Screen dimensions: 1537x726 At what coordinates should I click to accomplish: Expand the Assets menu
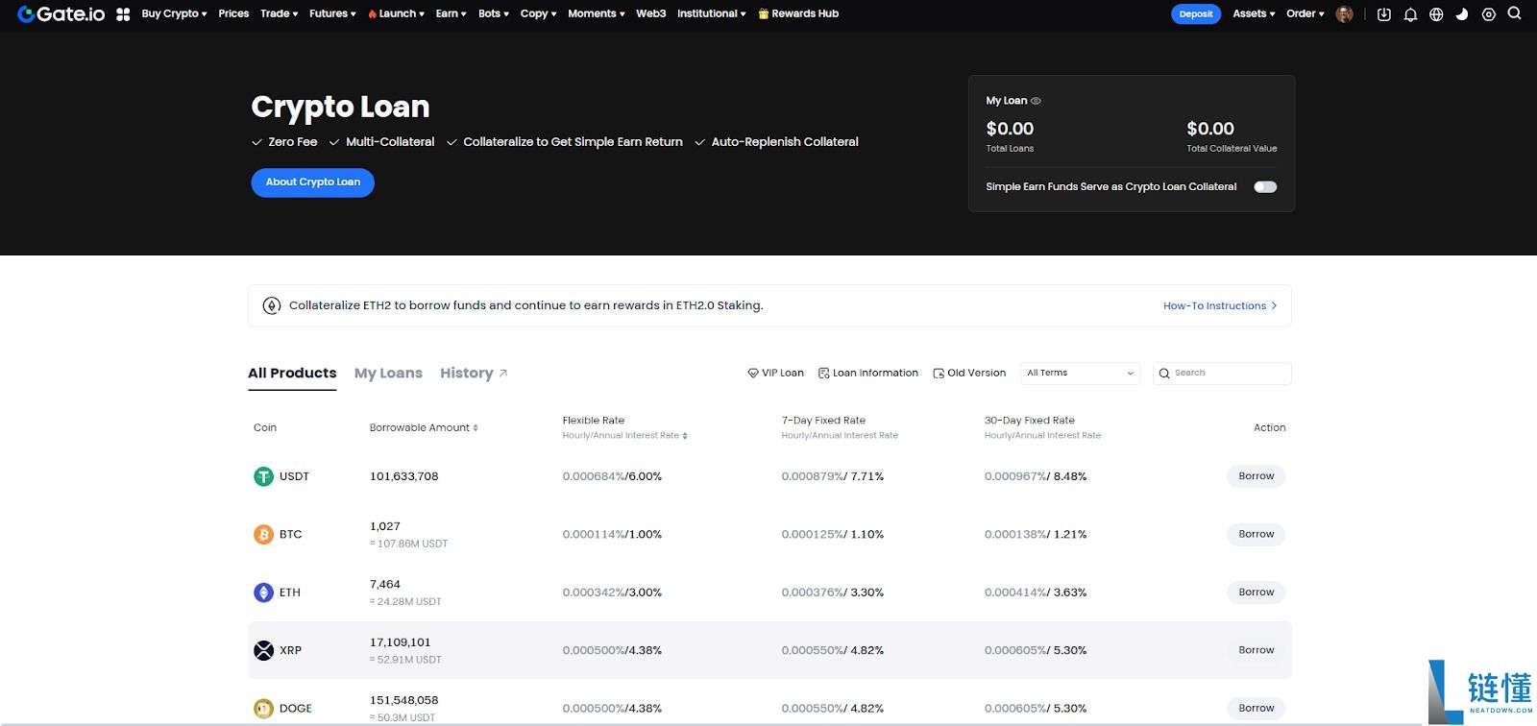(1254, 13)
